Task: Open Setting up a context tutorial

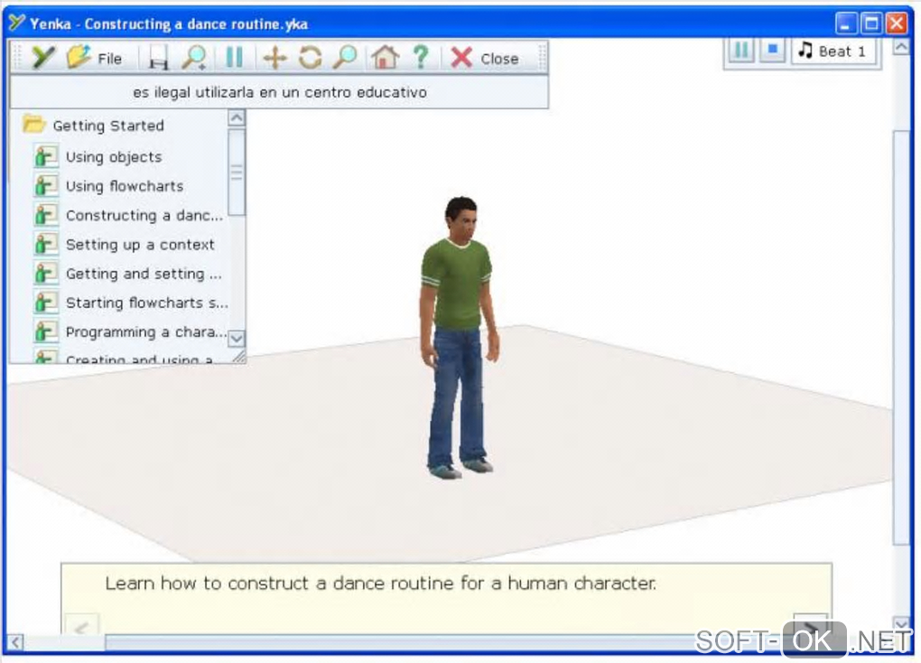Action: click(140, 245)
